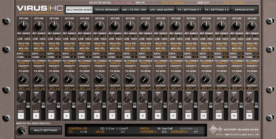Open the OSC / Filter / Env tab
276x139 pixels.
tap(134, 10)
